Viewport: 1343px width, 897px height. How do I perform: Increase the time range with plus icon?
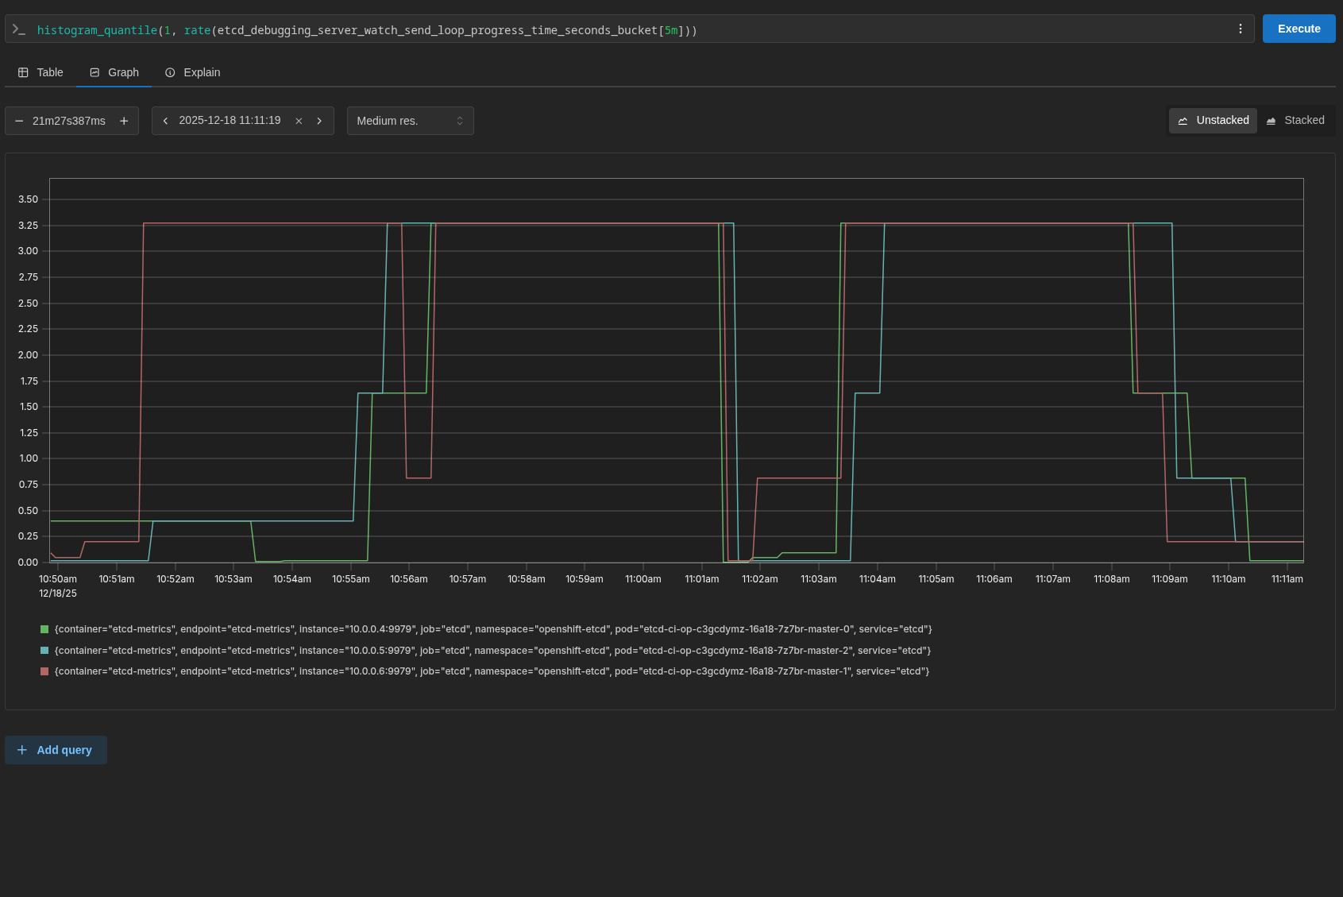click(x=124, y=121)
